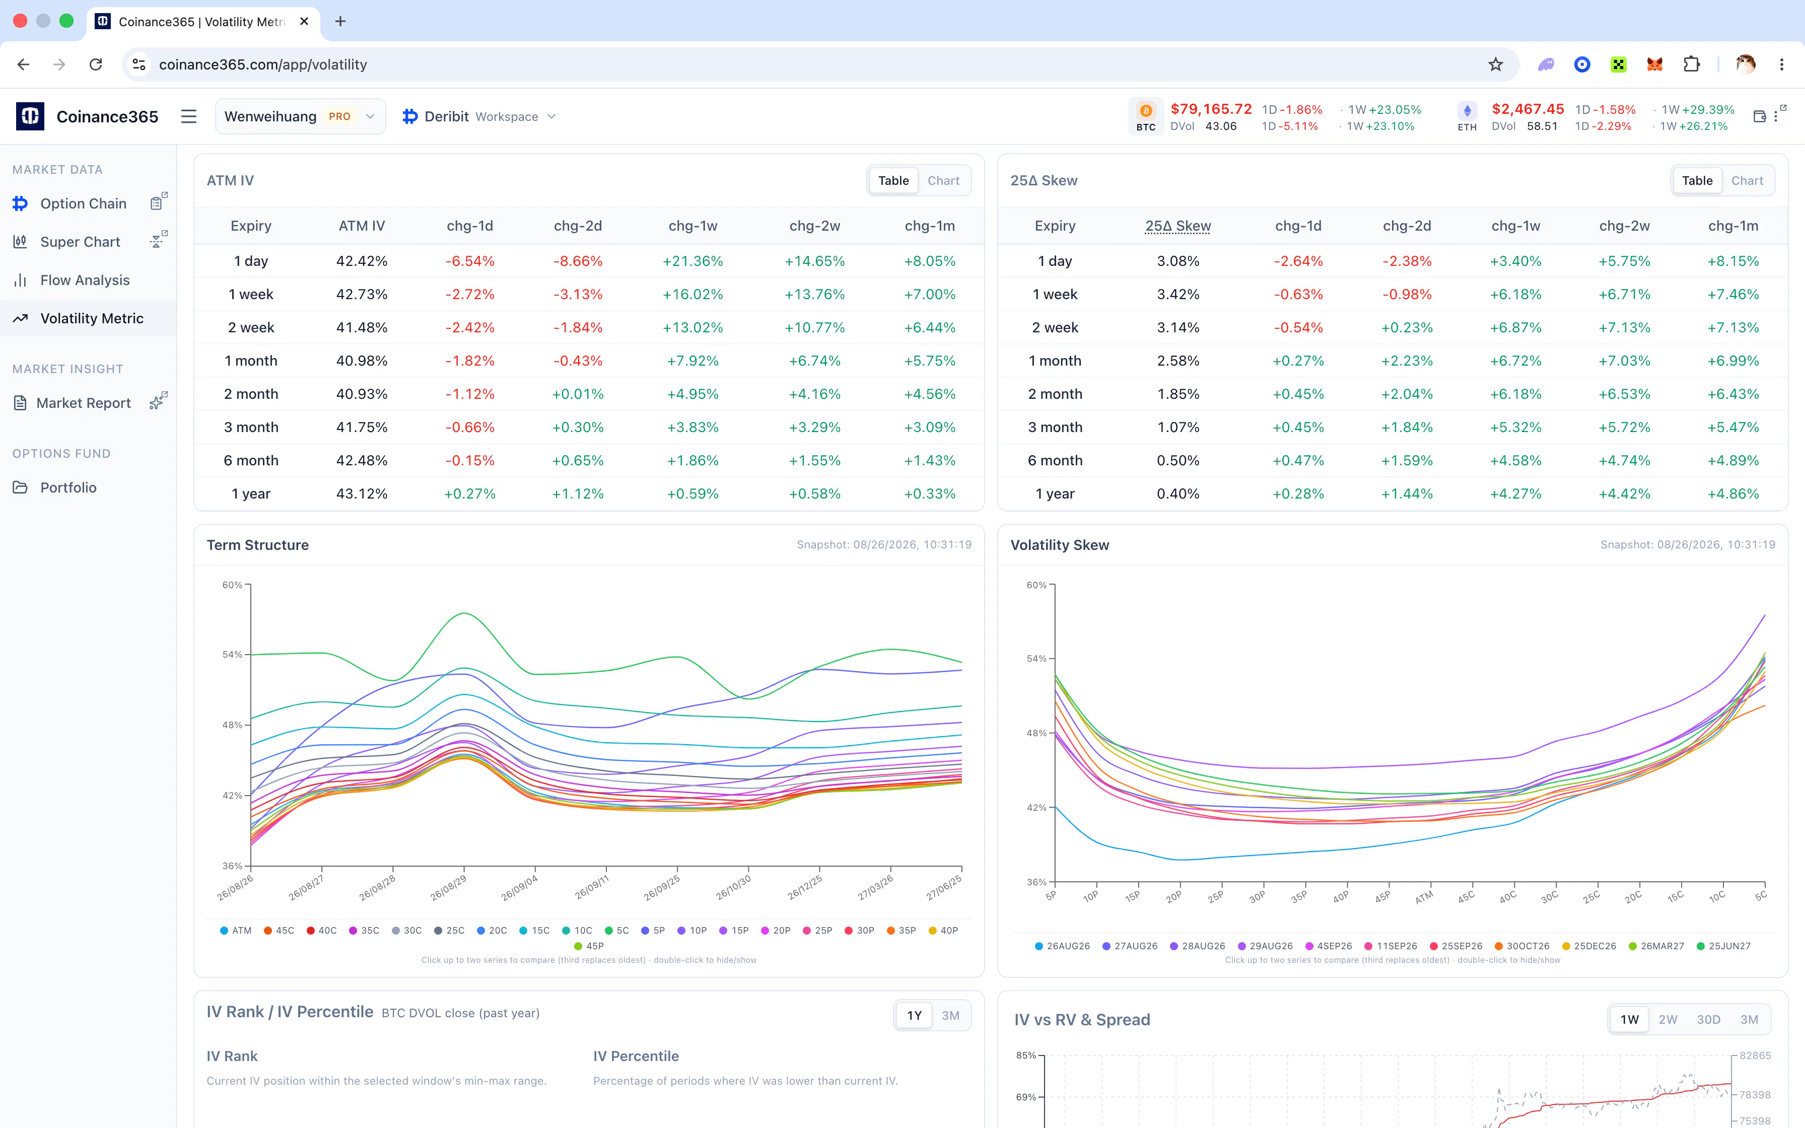Open Super Chart pop-out icon
The height and width of the screenshot is (1128, 1805).
click(x=157, y=240)
